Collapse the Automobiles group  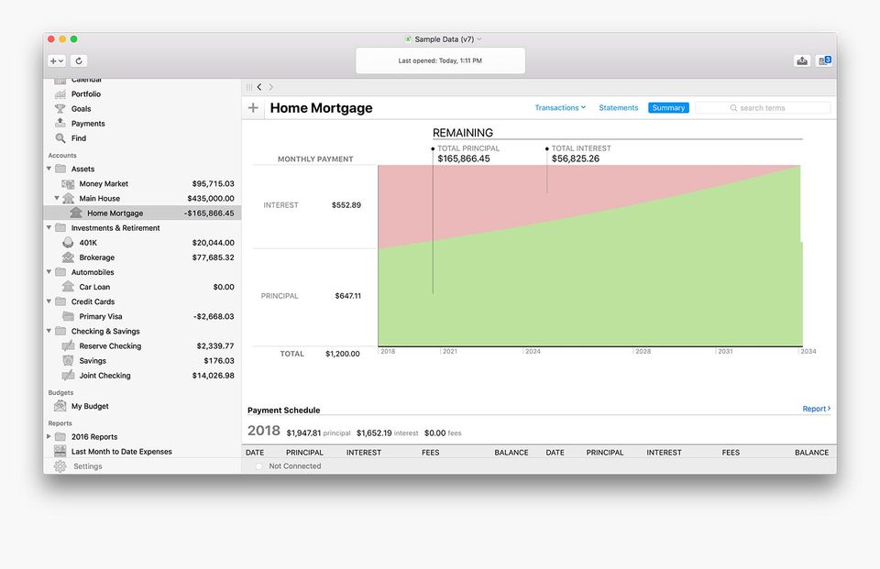point(49,271)
